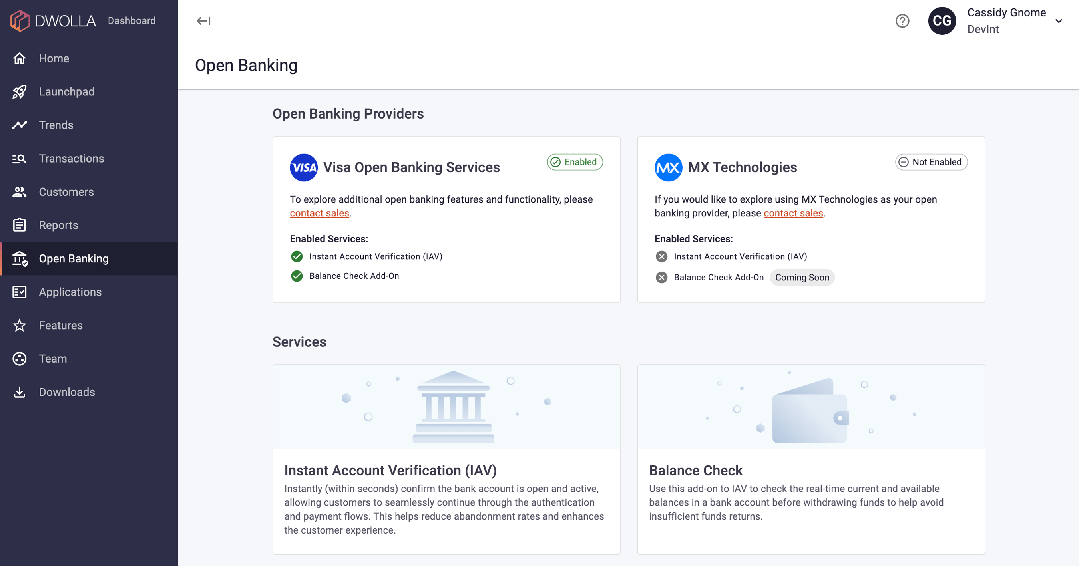Select the Instant Account Verification (IAV) service heading
The image size is (1079, 566).
point(390,471)
